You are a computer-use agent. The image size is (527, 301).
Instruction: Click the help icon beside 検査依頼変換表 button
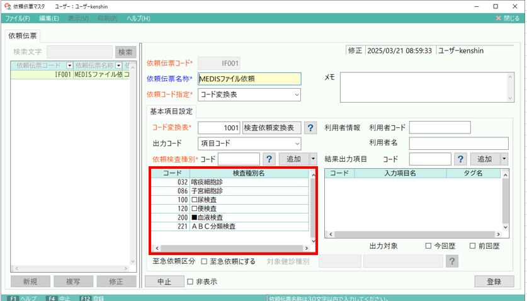pyautogui.click(x=310, y=128)
